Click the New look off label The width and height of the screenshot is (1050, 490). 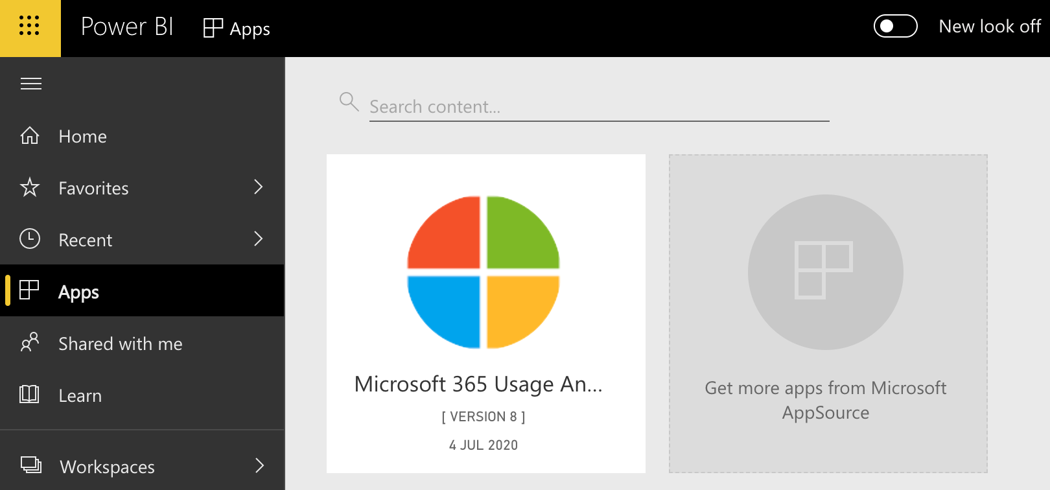point(990,27)
